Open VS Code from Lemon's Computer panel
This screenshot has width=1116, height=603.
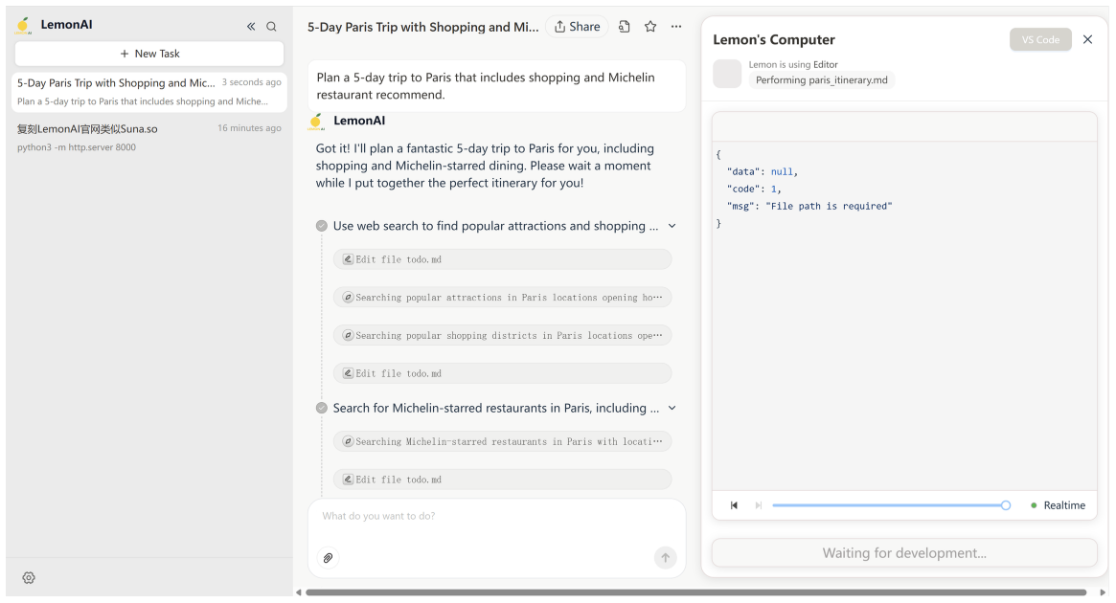pyautogui.click(x=1040, y=40)
